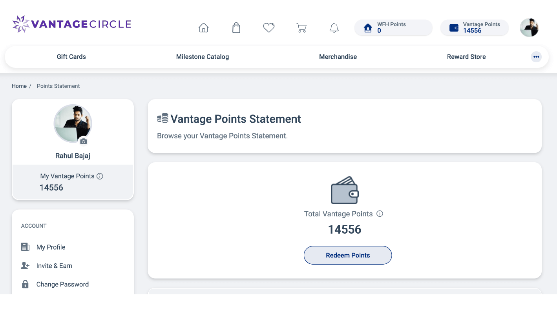Screen dimensions: 557x312
Task: Open the Merchandise section
Action: 338,56
